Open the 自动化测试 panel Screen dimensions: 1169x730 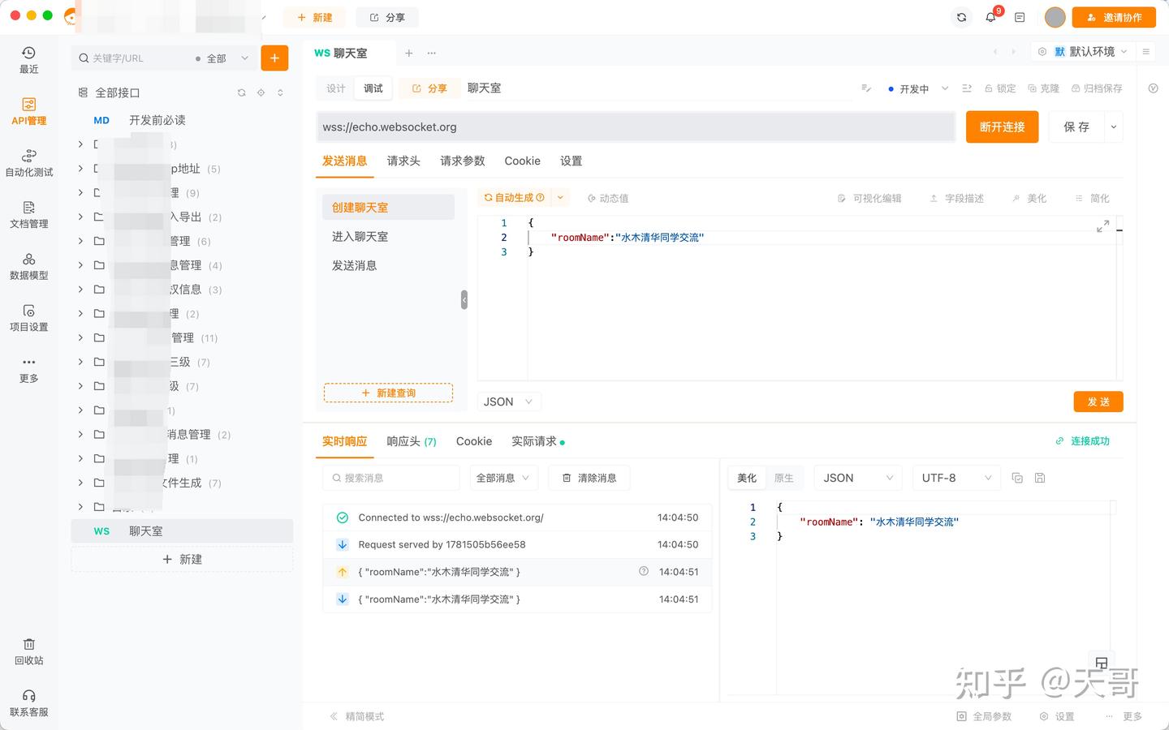pos(29,162)
